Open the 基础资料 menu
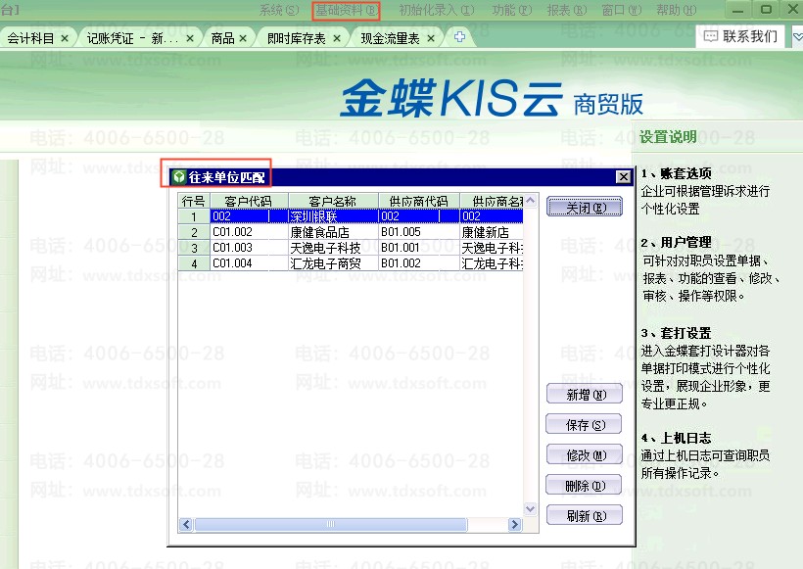 [346, 11]
